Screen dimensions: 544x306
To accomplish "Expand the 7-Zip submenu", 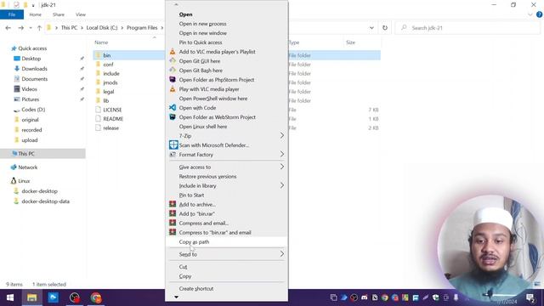I will click(x=281, y=136).
